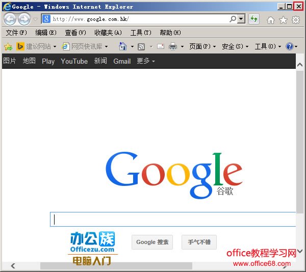The width and height of the screenshot is (306, 272).
Task: Expand the 更多 dropdown in Google bar
Action: pos(146,61)
